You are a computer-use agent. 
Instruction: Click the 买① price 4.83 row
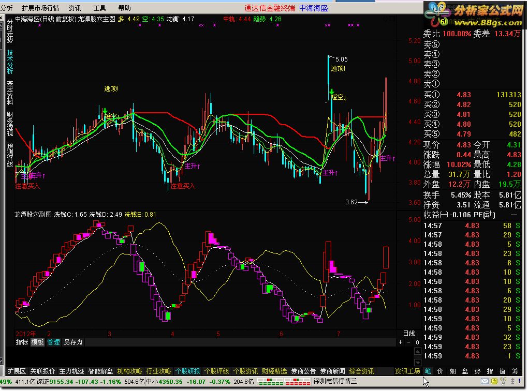click(x=472, y=95)
